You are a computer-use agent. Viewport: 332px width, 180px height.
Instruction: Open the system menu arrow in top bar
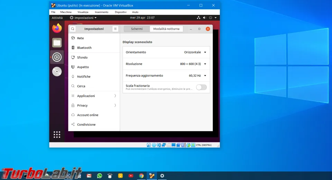click(215, 18)
